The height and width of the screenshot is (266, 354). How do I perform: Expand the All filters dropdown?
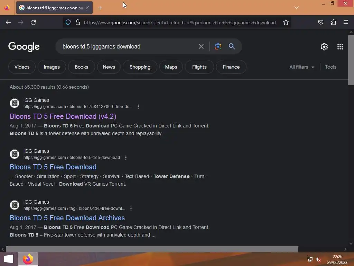301,67
